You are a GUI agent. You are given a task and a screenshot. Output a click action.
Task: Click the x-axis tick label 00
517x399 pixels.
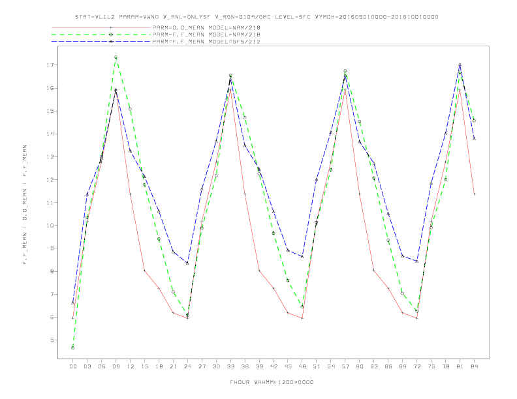pos(73,366)
